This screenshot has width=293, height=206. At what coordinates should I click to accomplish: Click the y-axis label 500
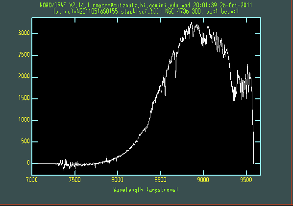click(x=25, y=141)
